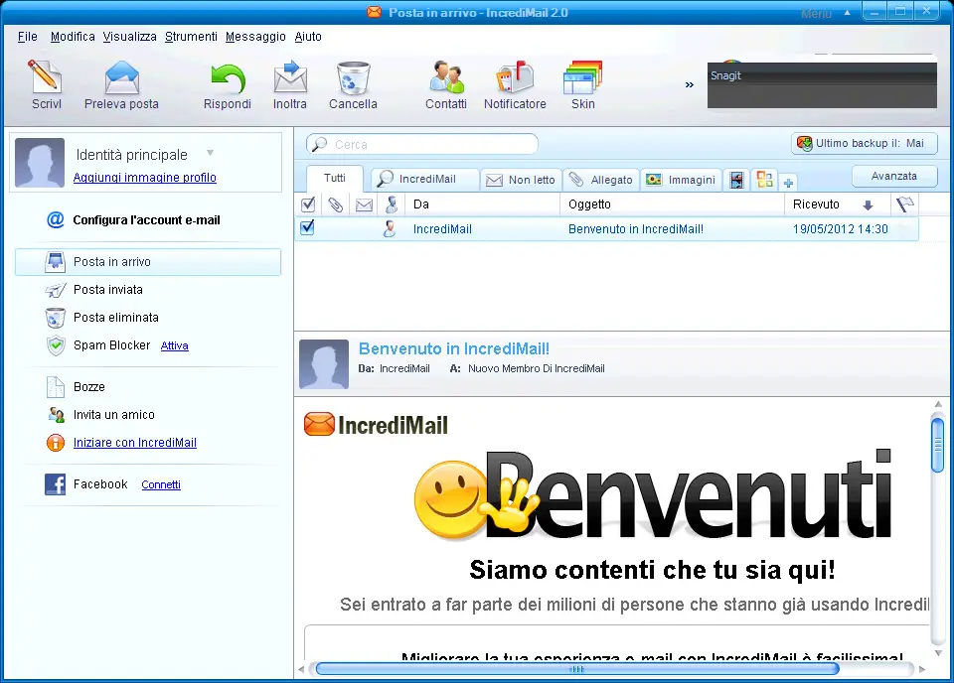Open the Visualizza menu

[129, 37]
